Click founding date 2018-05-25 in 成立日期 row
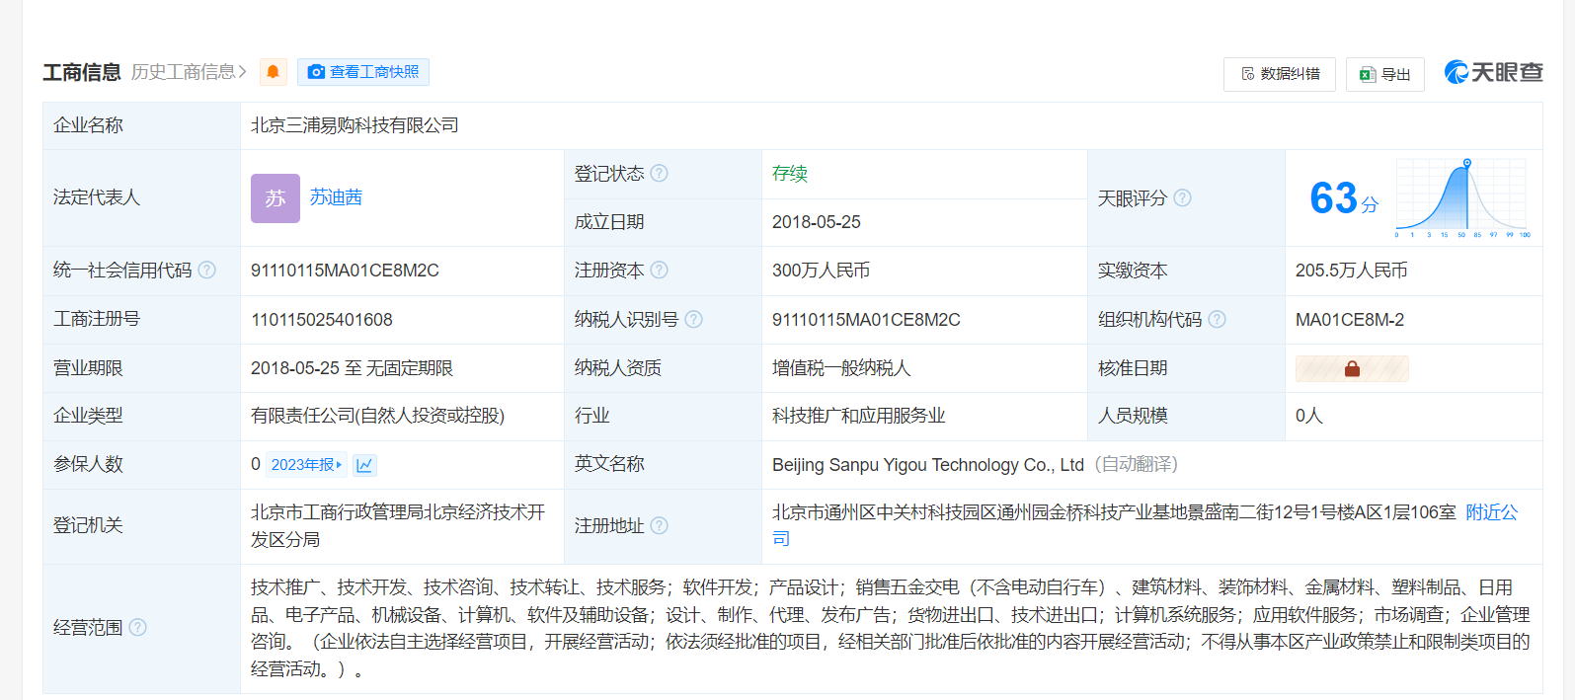This screenshot has width=1575, height=700. (817, 222)
